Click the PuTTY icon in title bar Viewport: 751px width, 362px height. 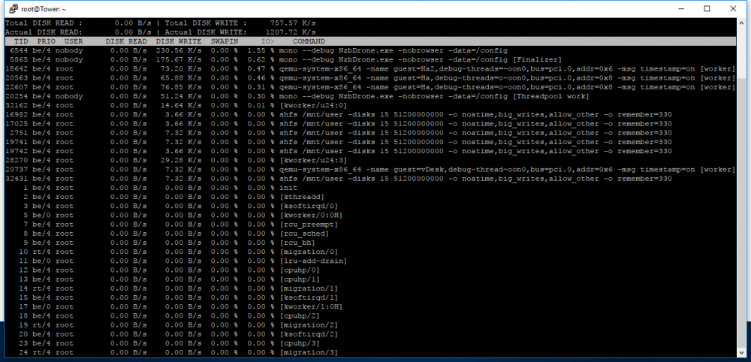12,8
